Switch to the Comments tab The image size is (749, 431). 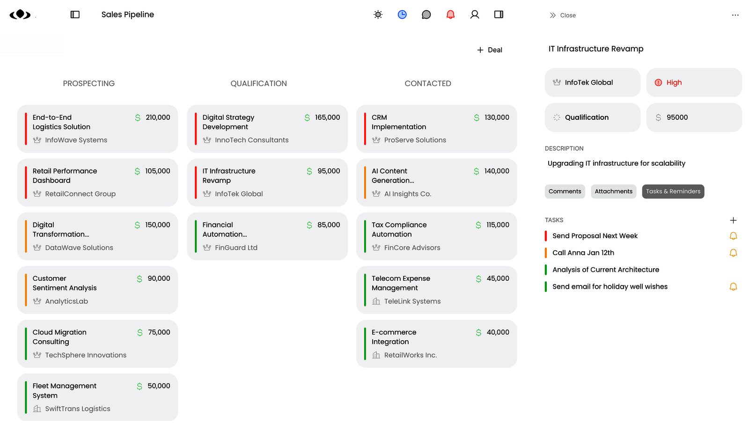565,191
